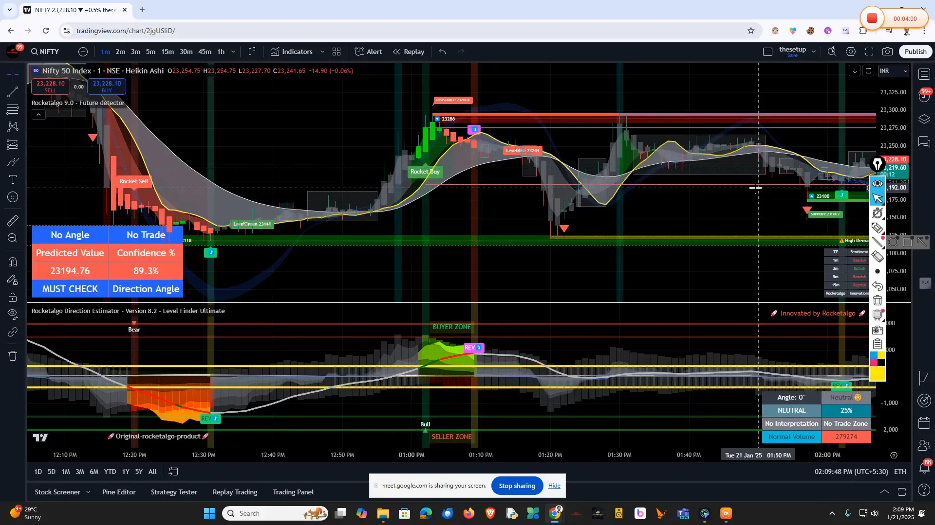Image resolution: width=935 pixels, height=525 pixels.
Task: Open the chats panel
Action: (x=924, y=142)
